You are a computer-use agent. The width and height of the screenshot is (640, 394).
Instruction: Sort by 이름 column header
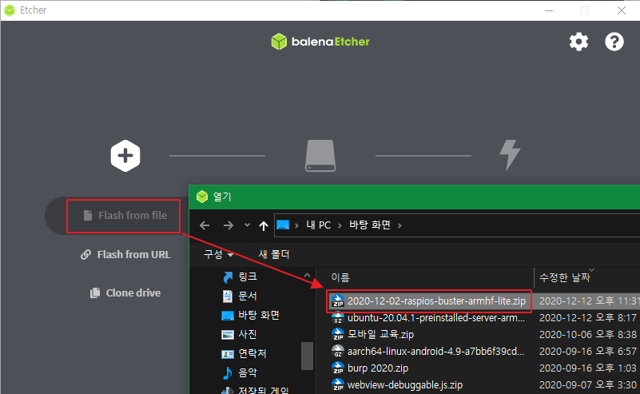point(340,277)
